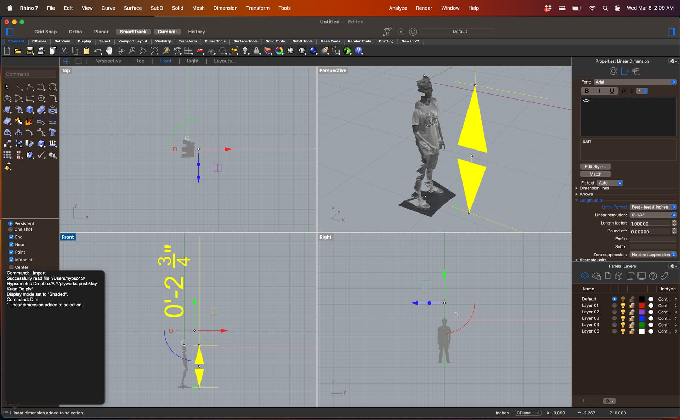Select the Polyline tool
The image size is (680, 420).
coord(30,87)
